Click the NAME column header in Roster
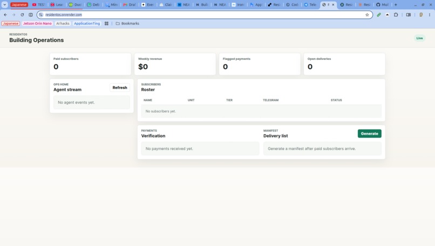The height and width of the screenshot is (246, 435). tap(148, 100)
